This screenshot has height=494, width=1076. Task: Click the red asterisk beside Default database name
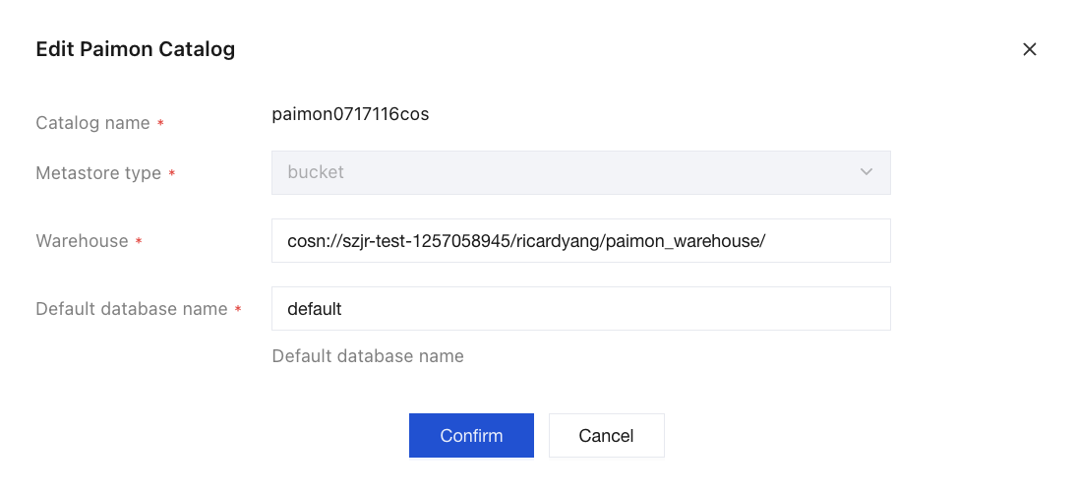238,310
